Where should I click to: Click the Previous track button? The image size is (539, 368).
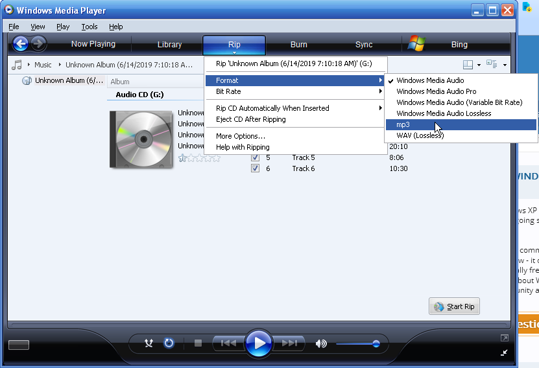[228, 343]
